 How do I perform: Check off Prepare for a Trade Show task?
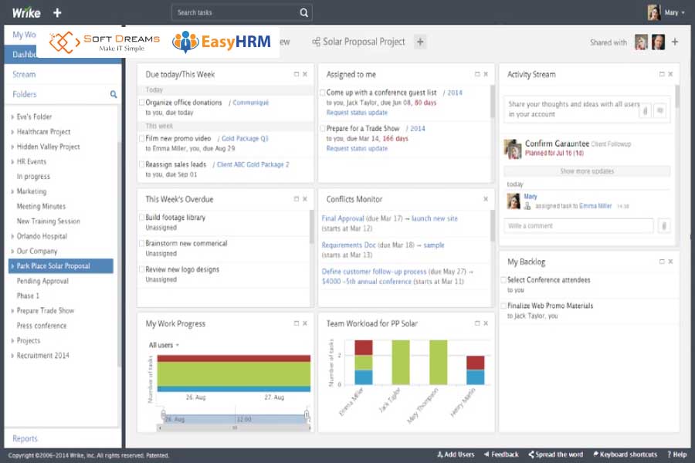[x=323, y=129]
